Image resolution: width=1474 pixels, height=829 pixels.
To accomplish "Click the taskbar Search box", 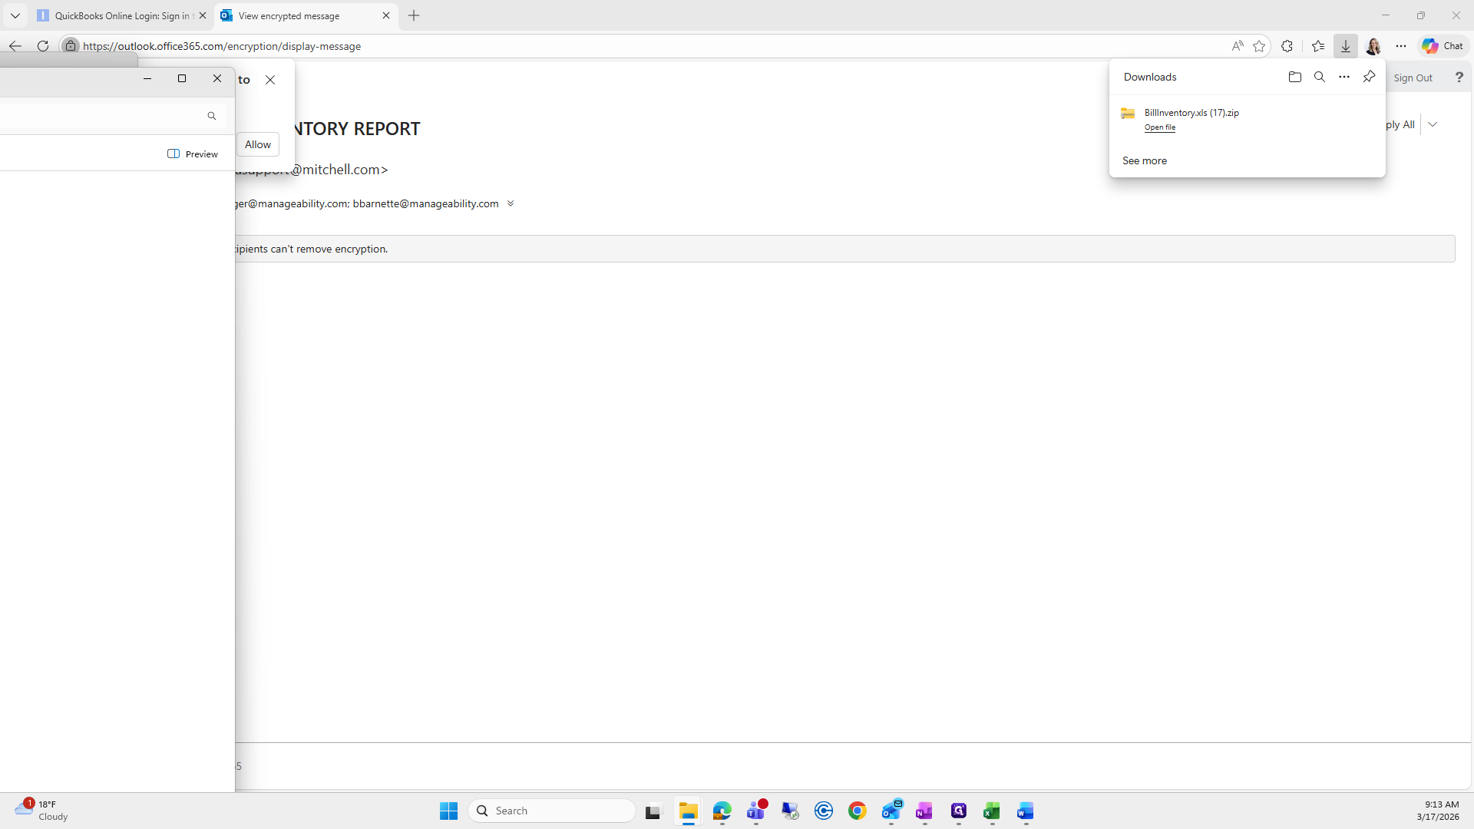I will click(x=553, y=811).
